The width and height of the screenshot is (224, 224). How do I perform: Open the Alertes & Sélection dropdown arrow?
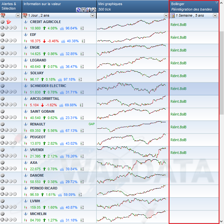click(18, 15)
